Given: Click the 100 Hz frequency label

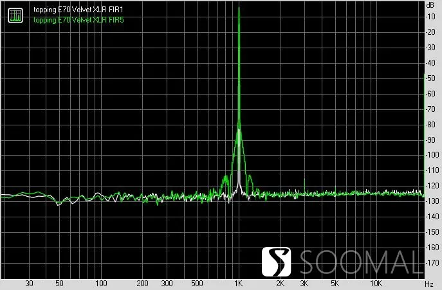Looking at the screenshot, I should (101, 284).
